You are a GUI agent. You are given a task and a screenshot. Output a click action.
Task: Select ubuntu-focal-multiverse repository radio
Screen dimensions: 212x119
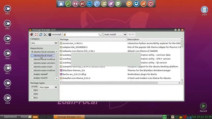(32, 59)
